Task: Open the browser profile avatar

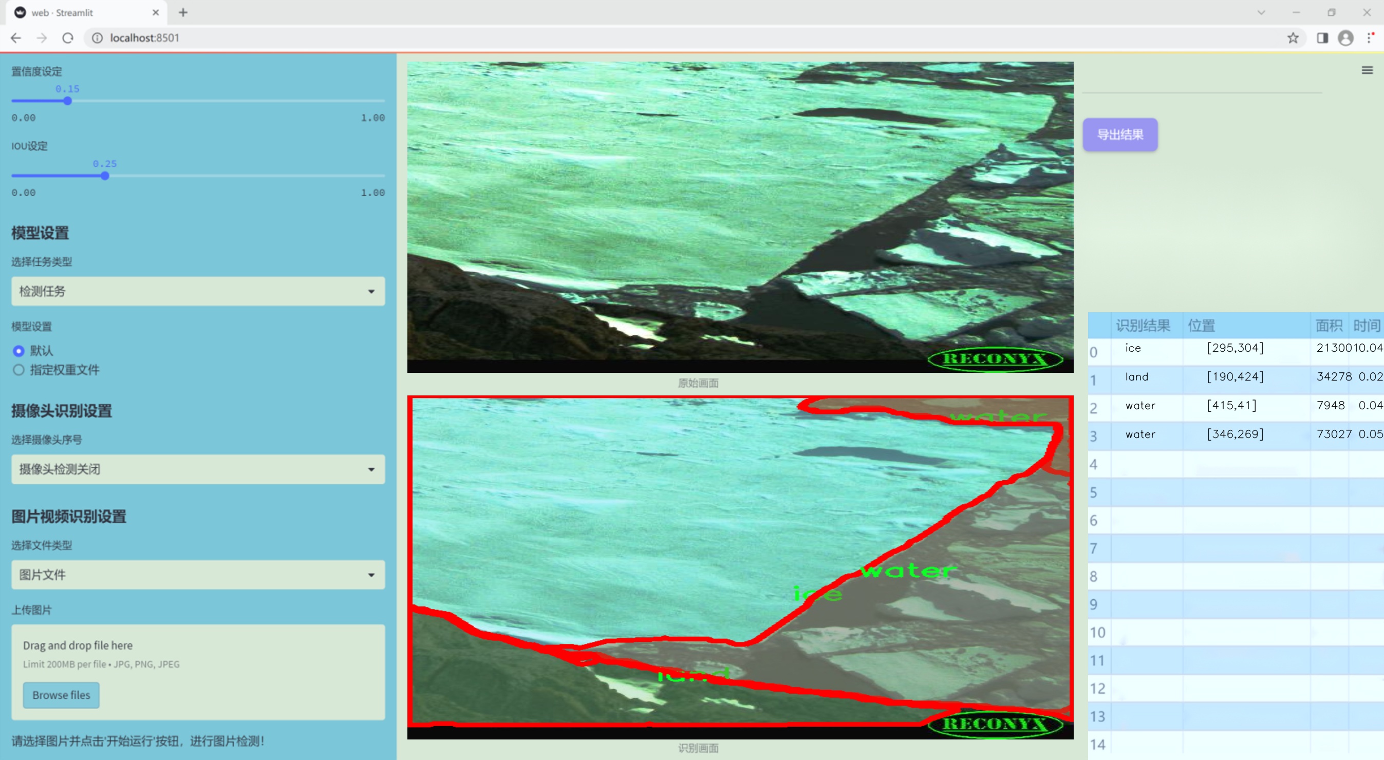Action: point(1345,37)
